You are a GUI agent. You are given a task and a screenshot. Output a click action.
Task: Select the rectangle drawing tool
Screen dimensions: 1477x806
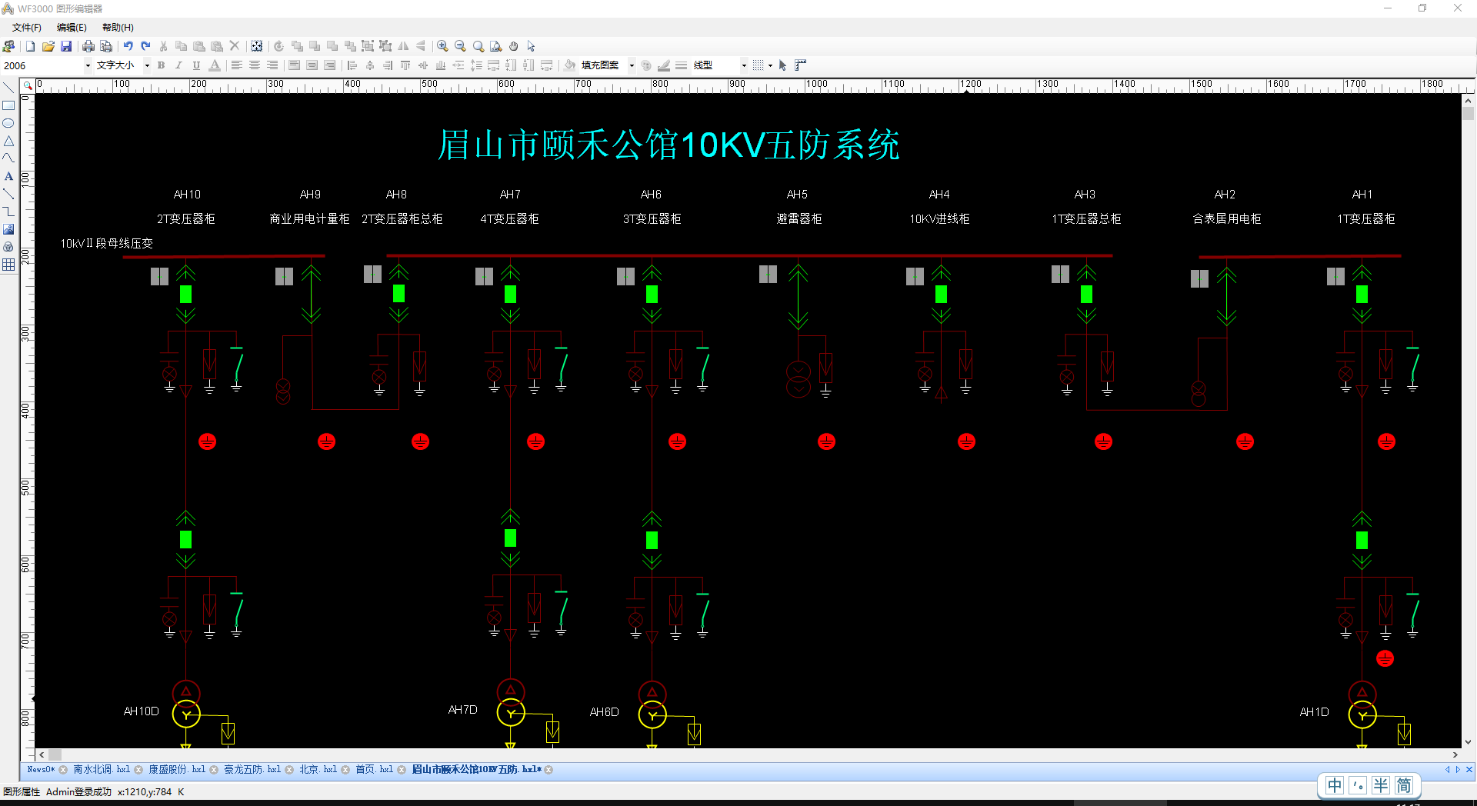tap(8, 105)
